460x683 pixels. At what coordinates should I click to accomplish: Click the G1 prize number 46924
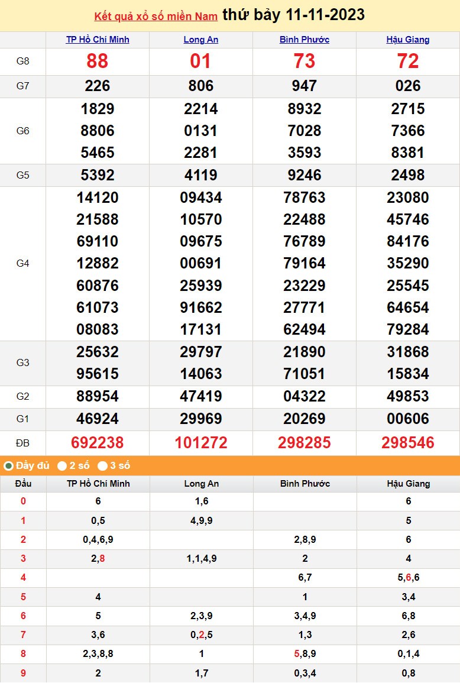point(98,419)
